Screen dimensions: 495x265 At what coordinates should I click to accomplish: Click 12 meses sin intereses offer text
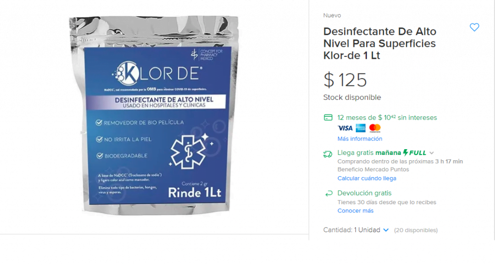pyautogui.click(x=387, y=117)
